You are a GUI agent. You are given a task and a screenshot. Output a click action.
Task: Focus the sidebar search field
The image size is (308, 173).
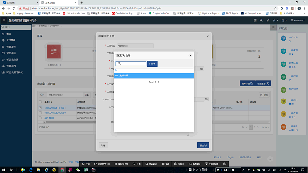coord(16,27)
